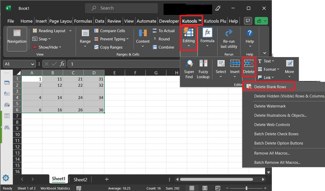Click Copy Ranges tool
Viewport: 325px width, 191px height.
point(108,47)
